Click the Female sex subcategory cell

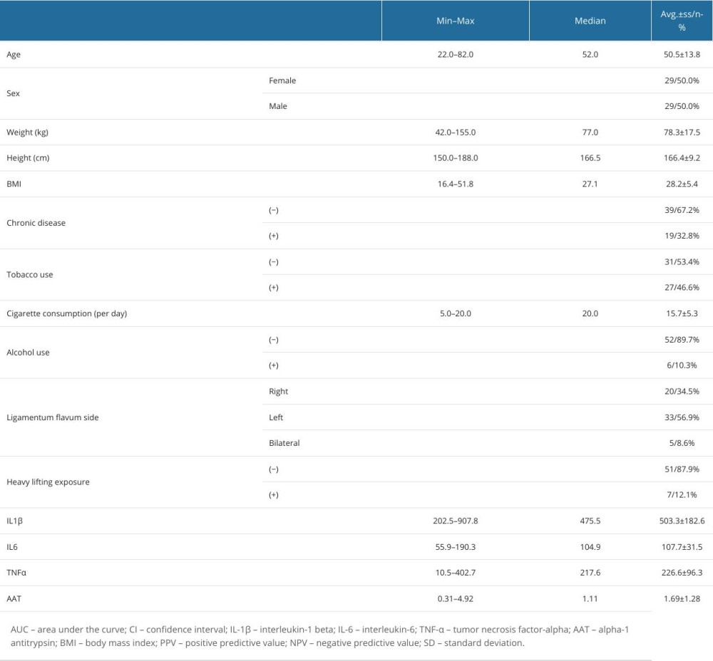282,80
